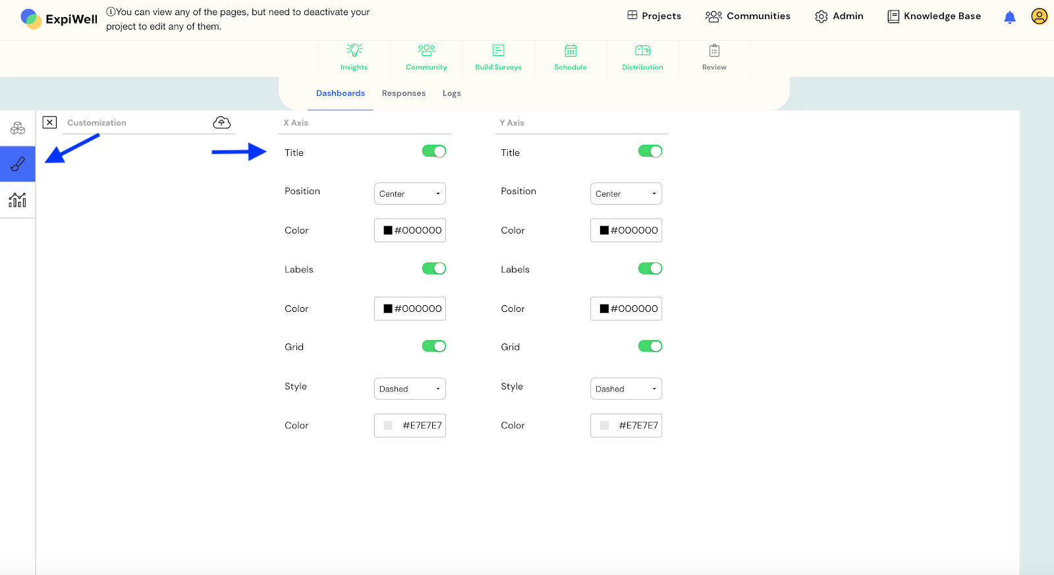Screen dimensions: 1054x575
Task: Close the Customization panel
Action: click(49, 122)
